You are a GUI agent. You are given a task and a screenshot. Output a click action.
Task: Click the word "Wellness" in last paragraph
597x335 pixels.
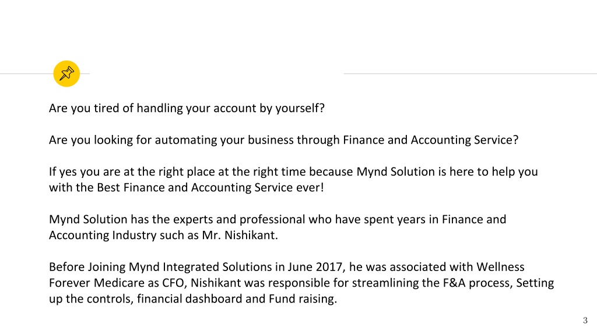click(x=500, y=267)
